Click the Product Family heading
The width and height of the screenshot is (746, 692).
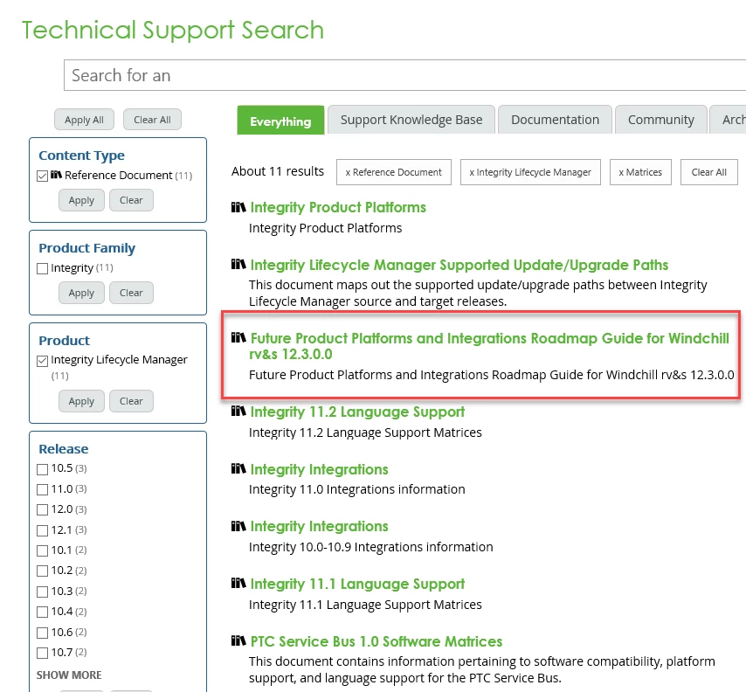(87, 248)
